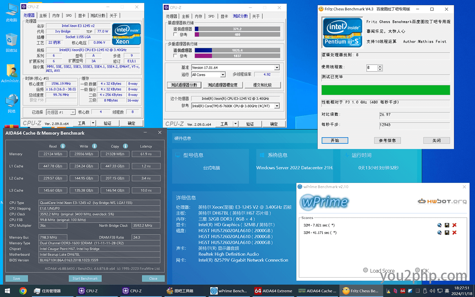The width and height of the screenshot is (475, 297).
Task: Submit the 7.821 sec wPrime score online
Action: 440,225
